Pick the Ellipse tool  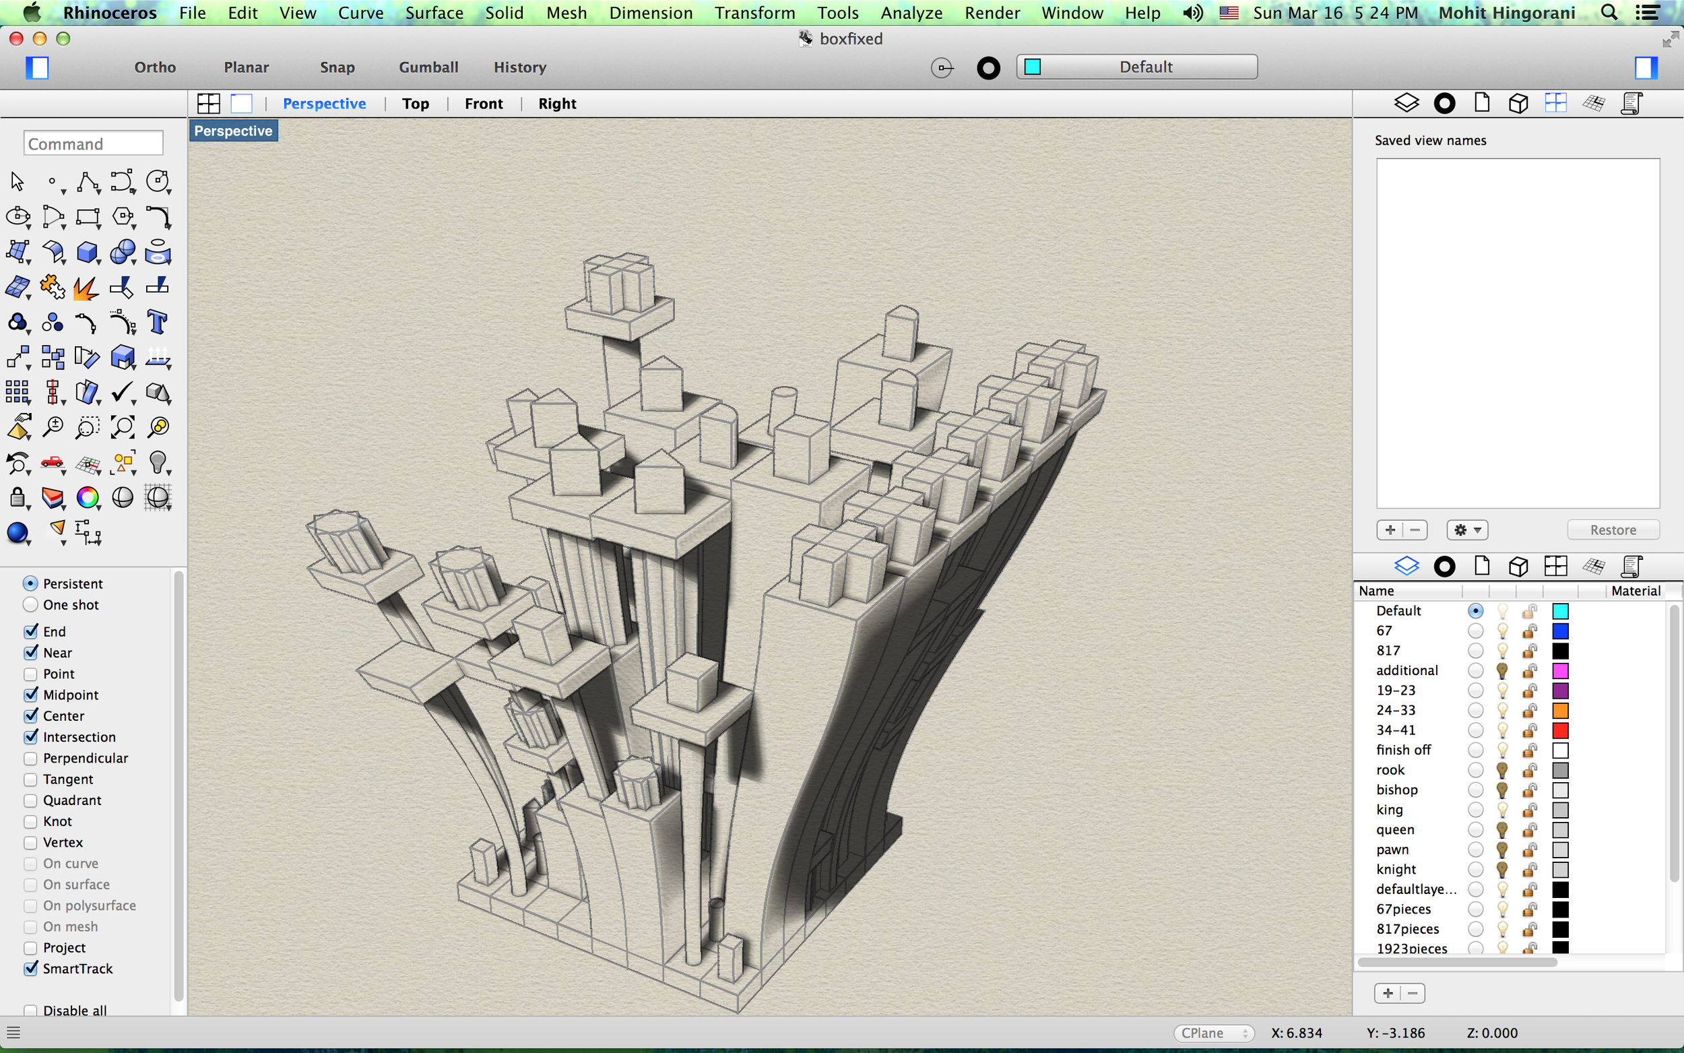coord(18,216)
